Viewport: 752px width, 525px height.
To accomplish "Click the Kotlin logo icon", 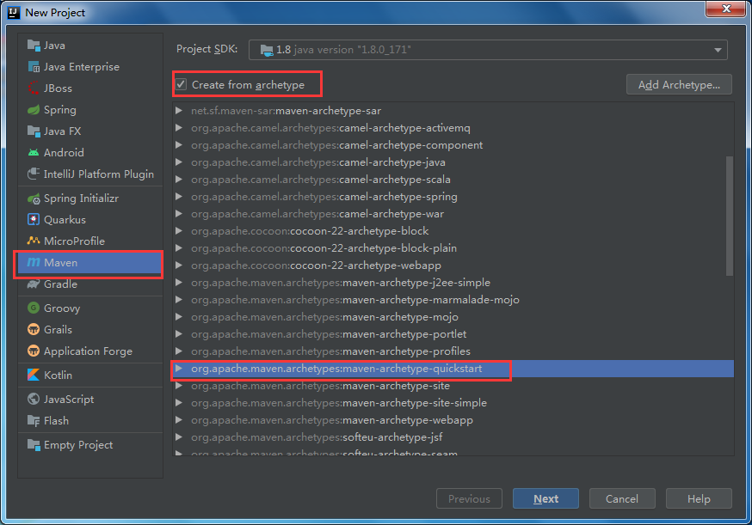I will 34,375.
